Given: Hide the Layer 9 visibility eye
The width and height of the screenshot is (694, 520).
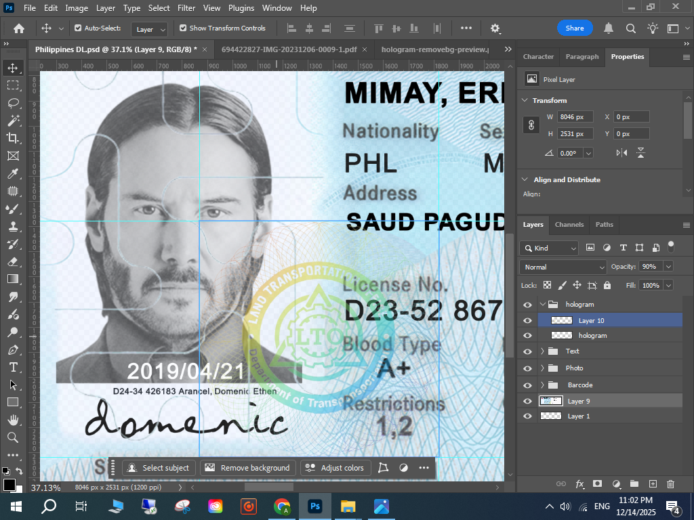Looking at the screenshot, I should click(528, 402).
